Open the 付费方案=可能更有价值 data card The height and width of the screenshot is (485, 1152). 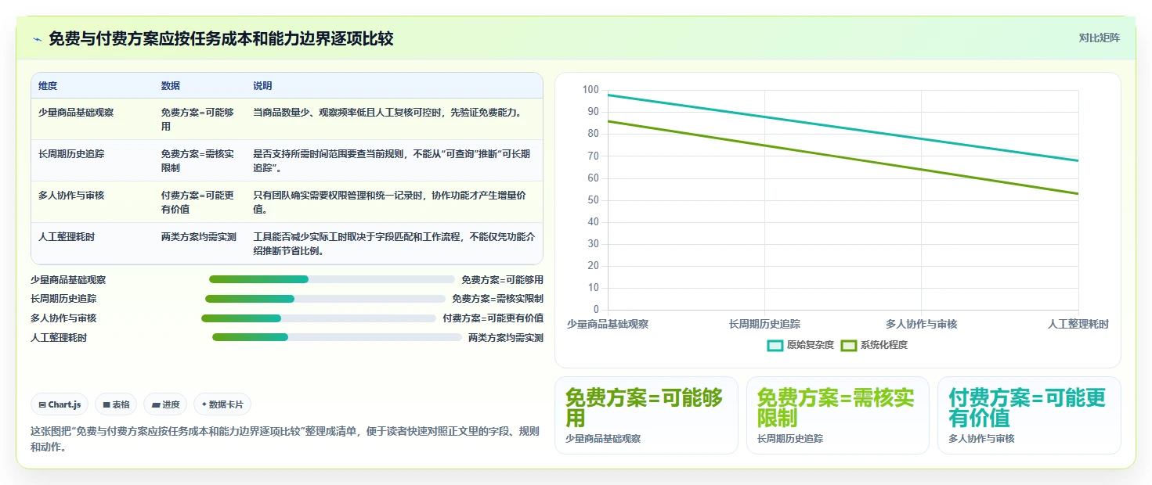coord(1029,415)
